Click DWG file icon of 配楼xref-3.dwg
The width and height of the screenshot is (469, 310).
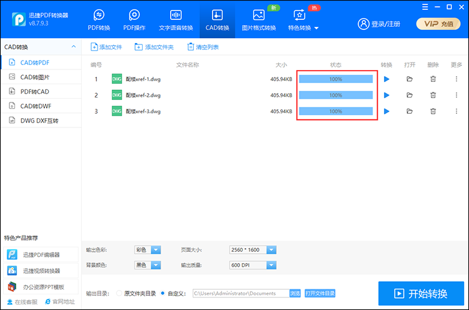[x=117, y=111]
